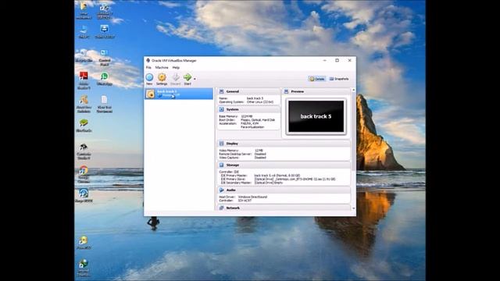Open the Display section title link

[x=232, y=144]
